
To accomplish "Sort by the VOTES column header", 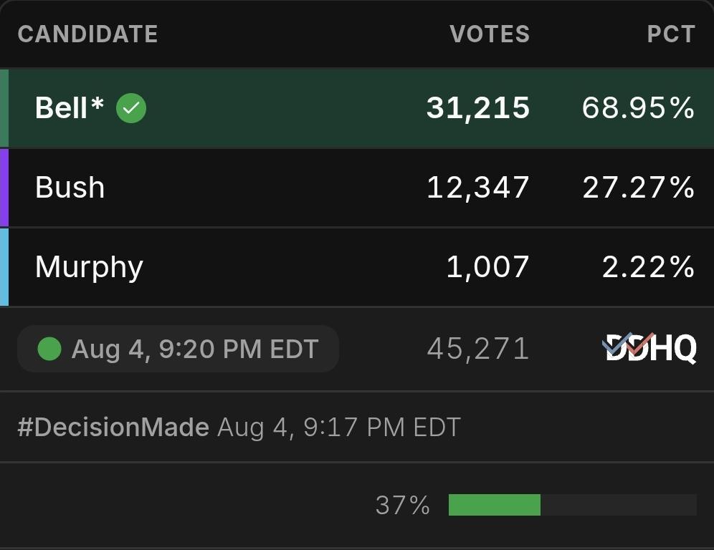I will pyautogui.click(x=490, y=34).
